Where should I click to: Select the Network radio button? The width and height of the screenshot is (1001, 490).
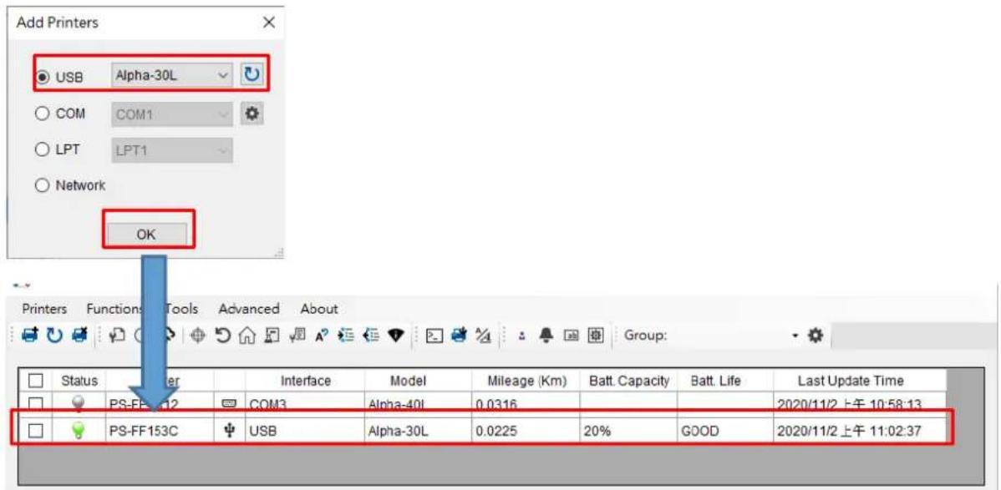[x=42, y=185]
